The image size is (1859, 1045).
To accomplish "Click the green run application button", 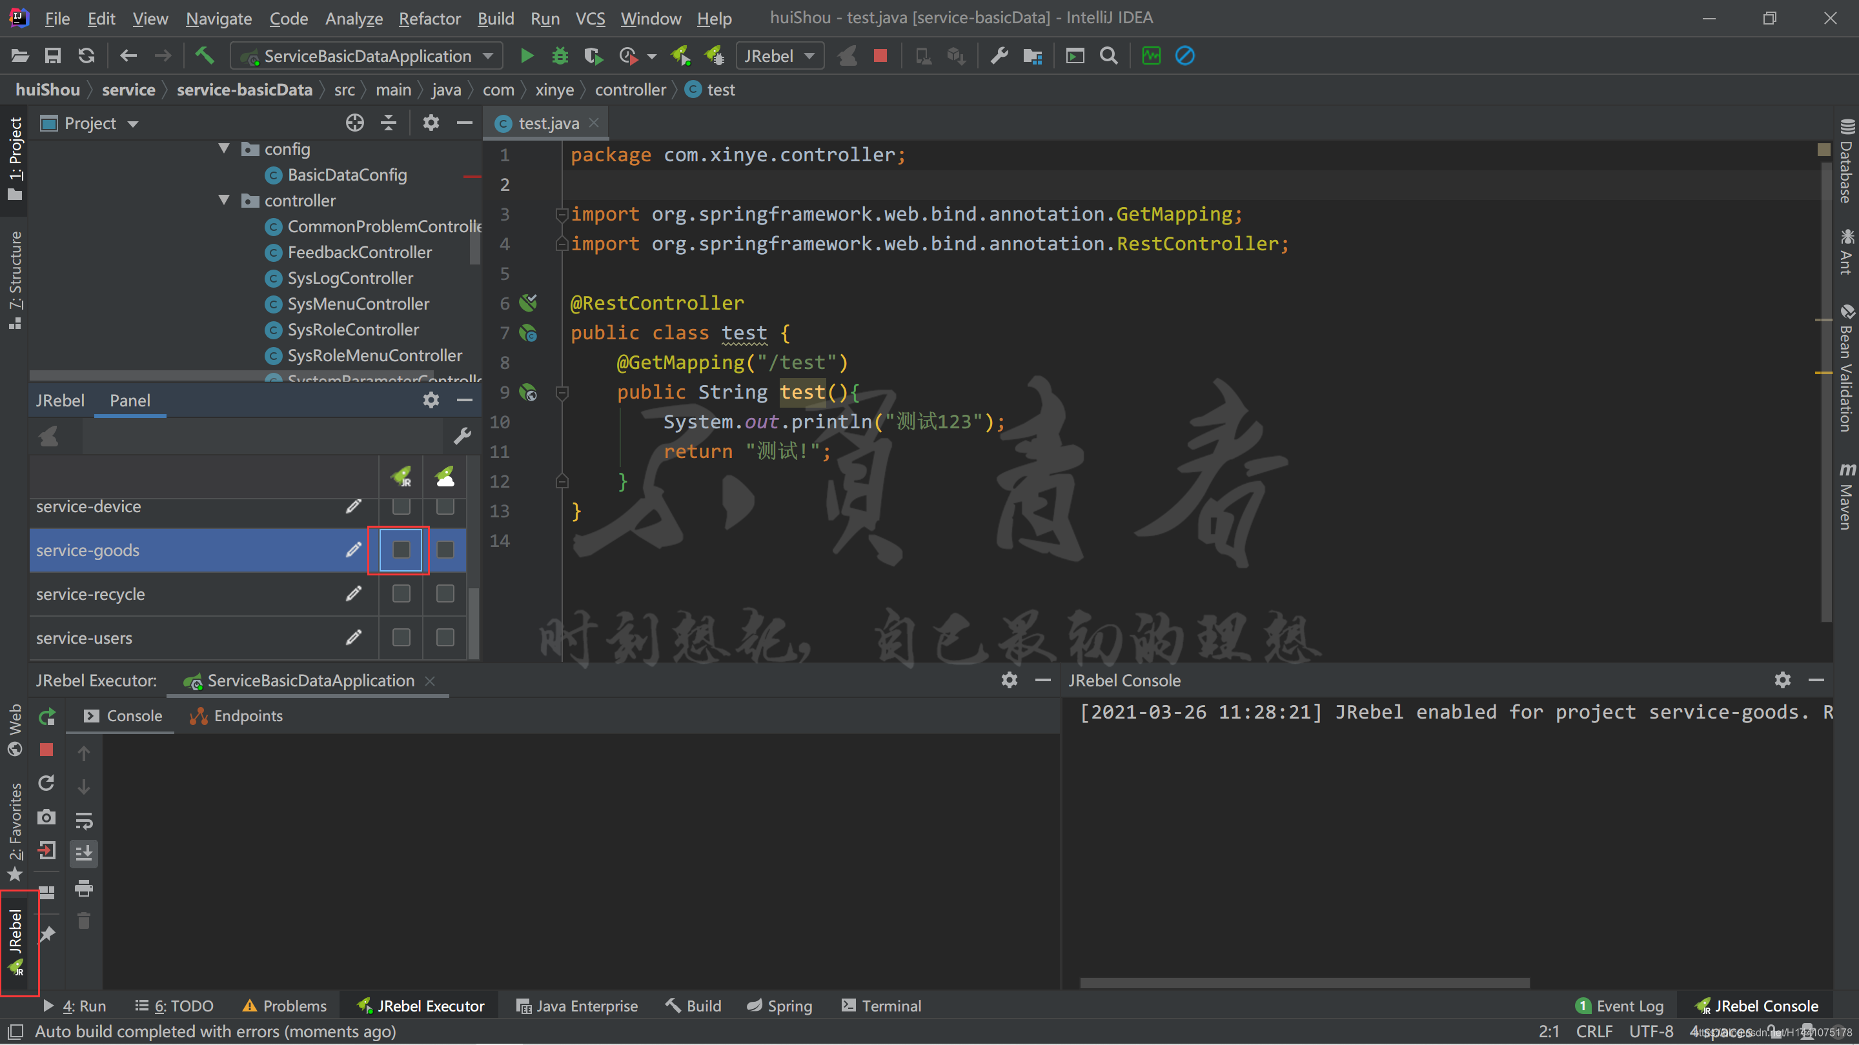I will point(527,55).
